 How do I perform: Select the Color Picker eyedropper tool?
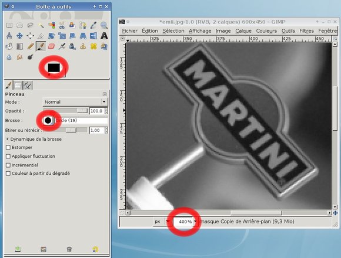pos(93,25)
